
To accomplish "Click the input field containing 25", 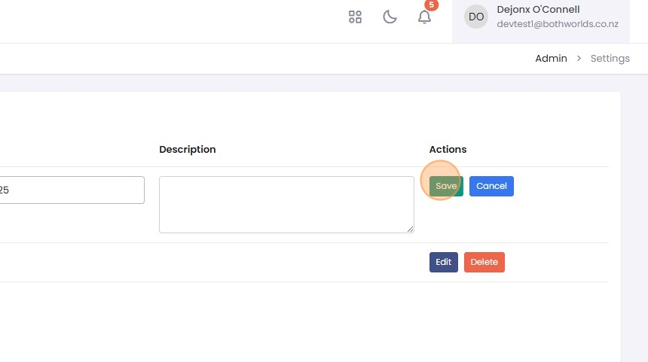I will pyautogui.click(x=72, y=190).
